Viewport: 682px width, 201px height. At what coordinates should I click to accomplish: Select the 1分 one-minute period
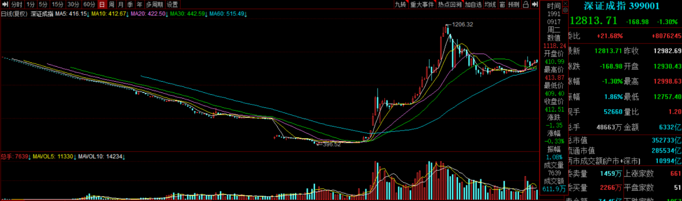coord(31,4)
